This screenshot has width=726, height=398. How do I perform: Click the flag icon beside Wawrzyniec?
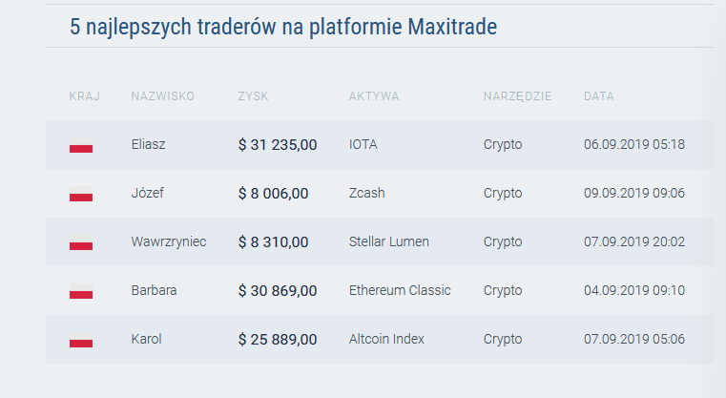pos(81,242)
